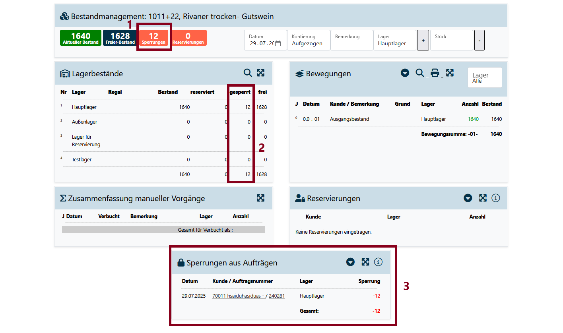Click search icon in Lagerbestände panel
563x333 pixels.
point(248,73)
